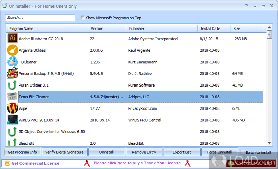Click the WinDS PRO handheld console icon
The image size is (278, 169).
pyautogui.click(x=13, y=120)
